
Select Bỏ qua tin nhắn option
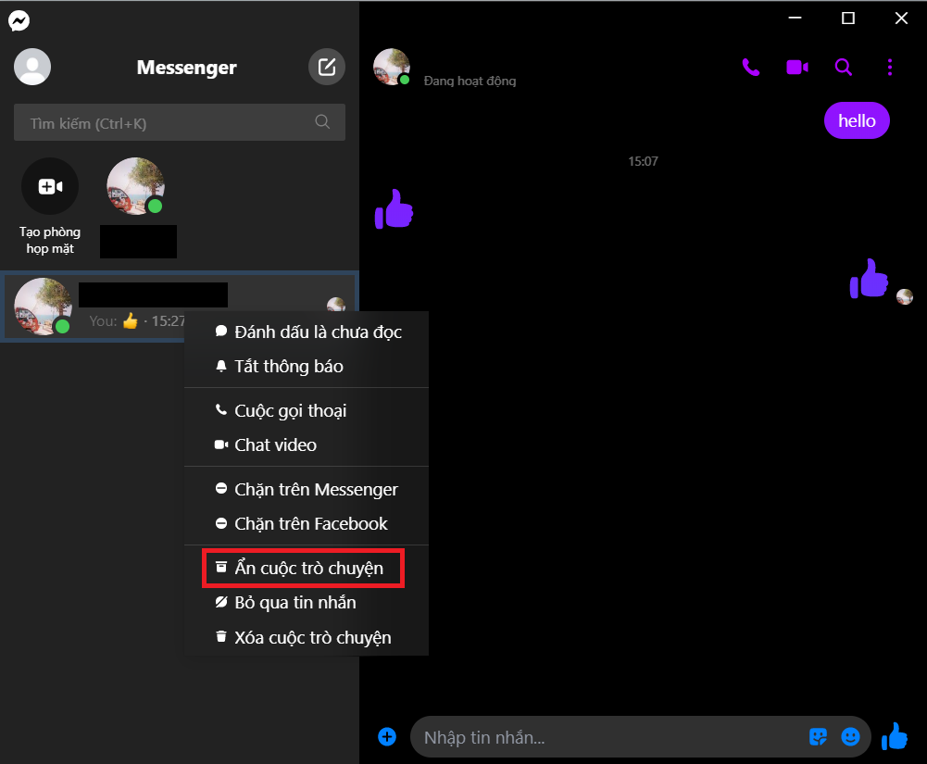click(x=307, y=603)
